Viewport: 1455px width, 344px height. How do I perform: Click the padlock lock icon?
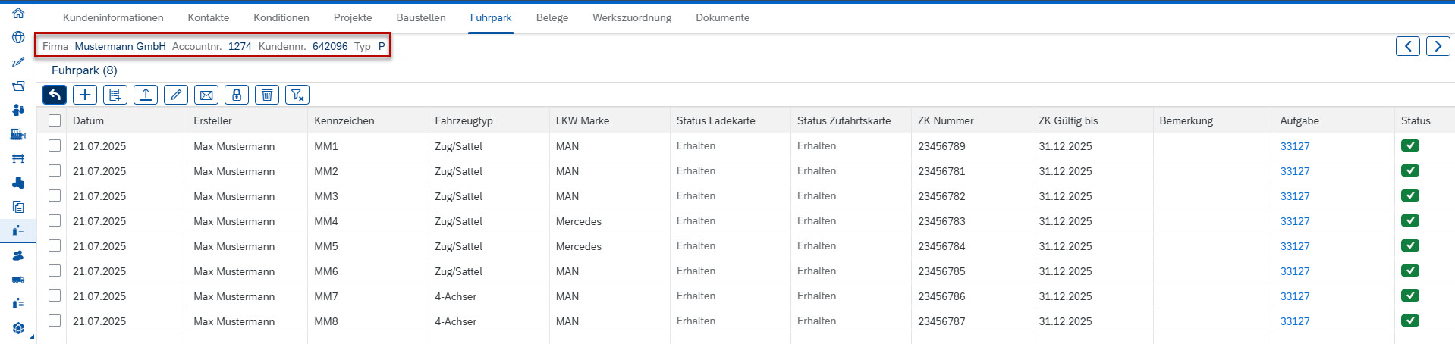point(237,95)
